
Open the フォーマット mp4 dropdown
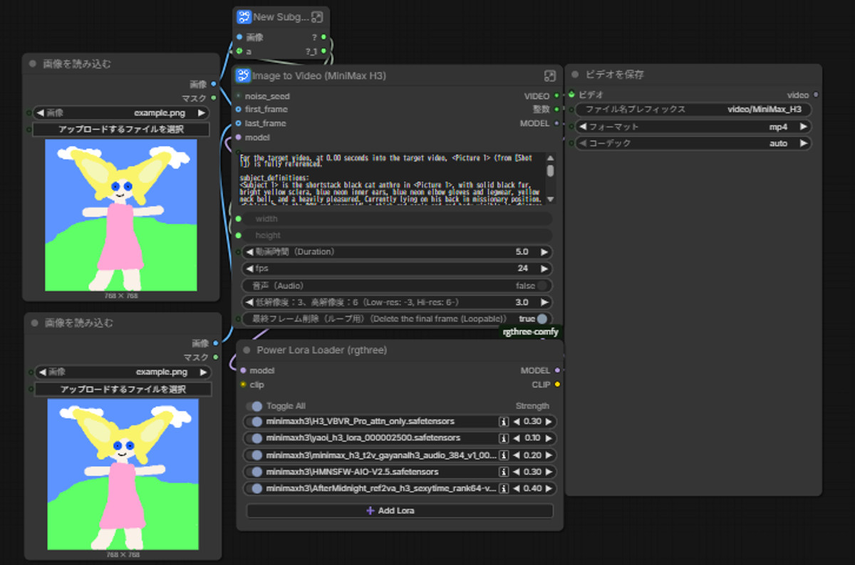[694, 127]
